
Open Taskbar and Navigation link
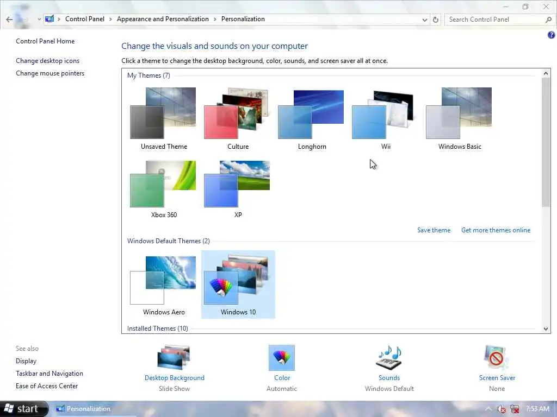(x=49, y=374)
